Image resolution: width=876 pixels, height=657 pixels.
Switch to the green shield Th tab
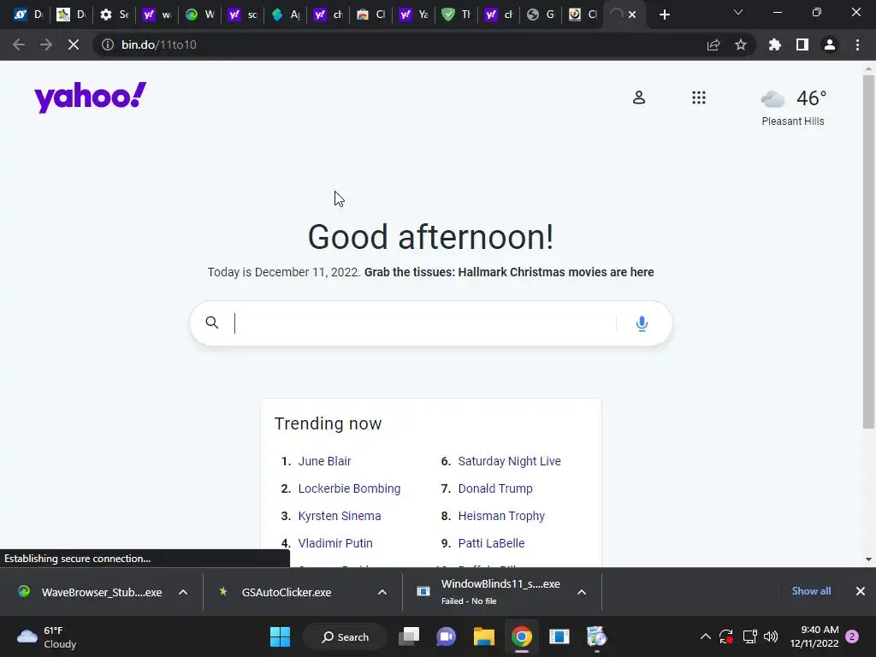[x=456, y=15]
